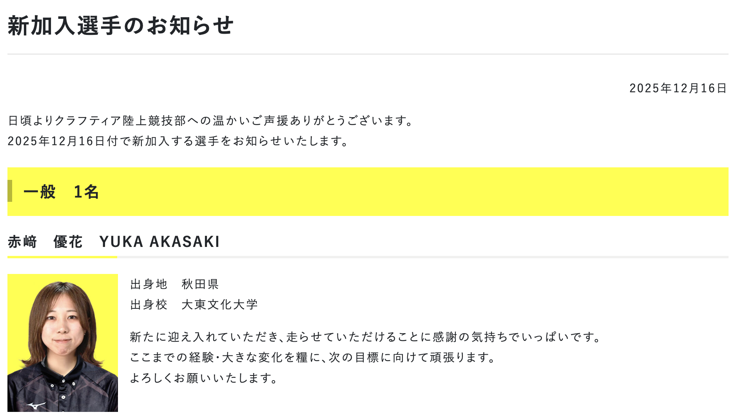The image size is (736, 417).
Task: Click the 1名 count in yellow banner
Action: tap(86, 192)
